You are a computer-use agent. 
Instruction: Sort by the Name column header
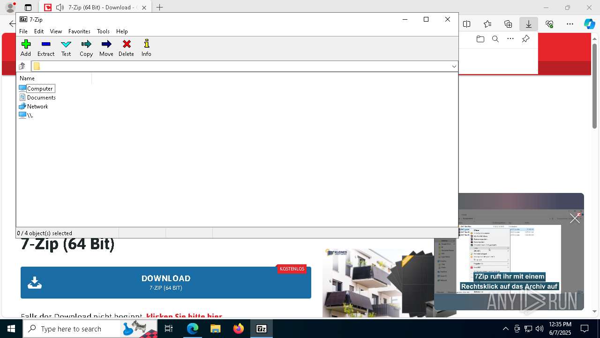point(54,78)
